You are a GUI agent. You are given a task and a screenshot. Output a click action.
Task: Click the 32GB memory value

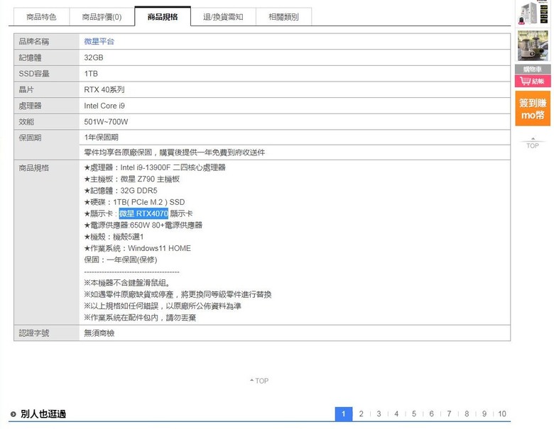click(94, 57)
